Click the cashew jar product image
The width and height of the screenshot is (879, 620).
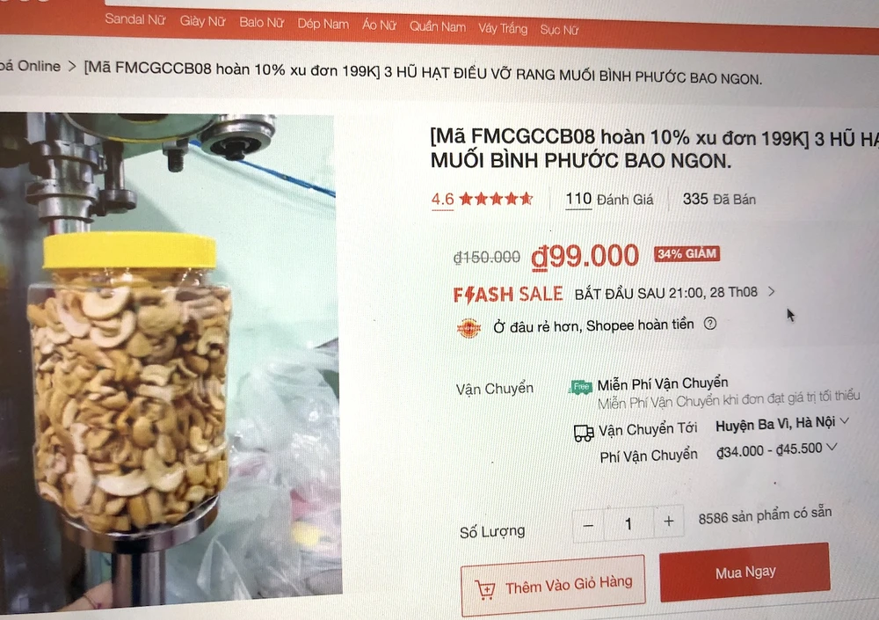coord(168,359)
